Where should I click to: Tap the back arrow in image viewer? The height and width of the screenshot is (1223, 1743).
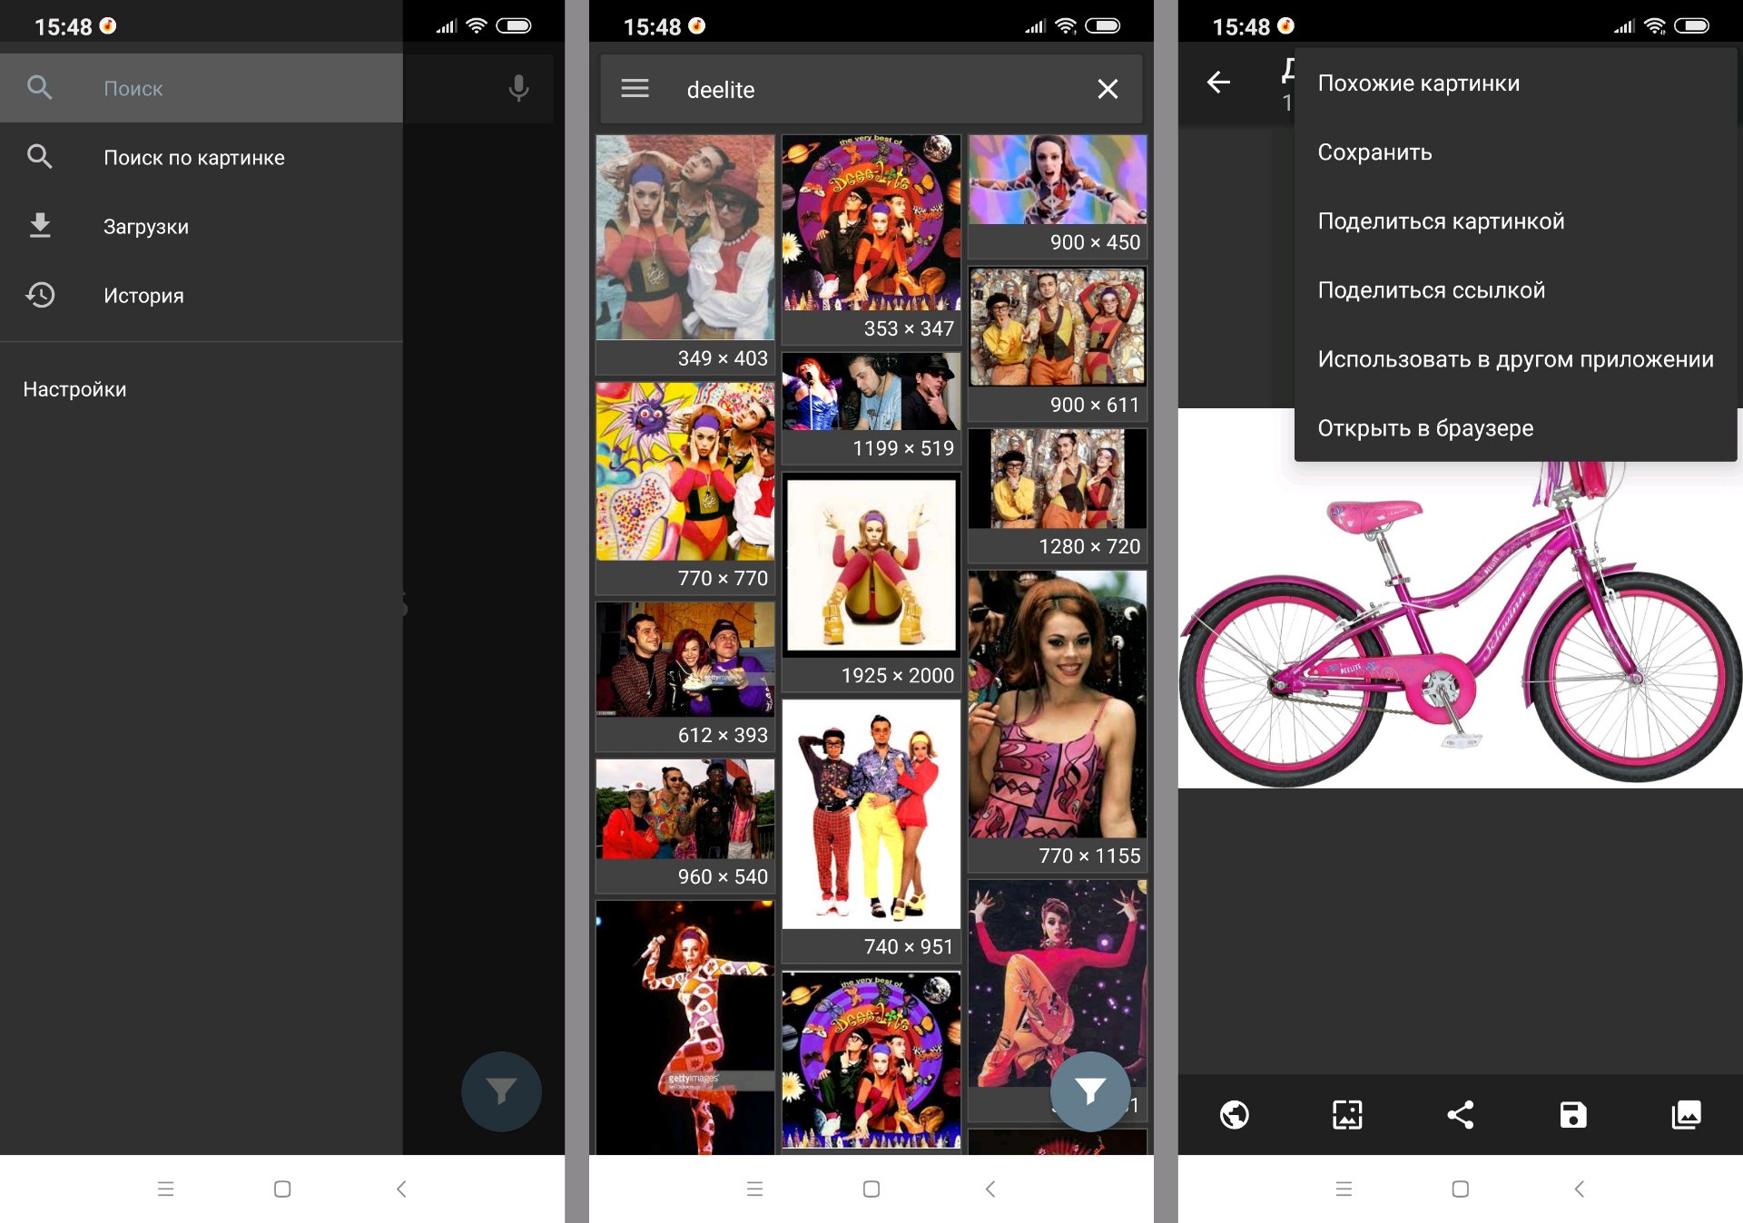[x=1218, y=83]
